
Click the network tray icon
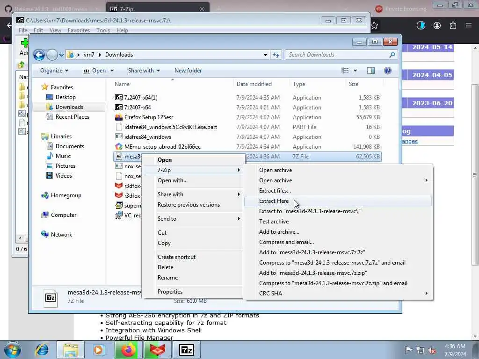(x=421, y=350)
